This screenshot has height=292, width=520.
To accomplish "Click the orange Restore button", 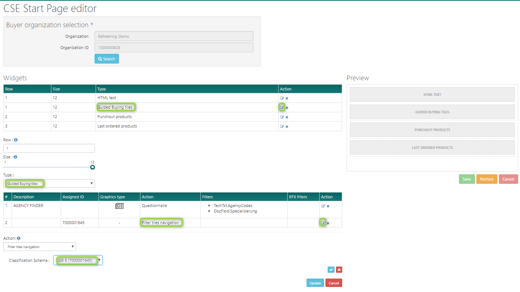I will 487,179.
